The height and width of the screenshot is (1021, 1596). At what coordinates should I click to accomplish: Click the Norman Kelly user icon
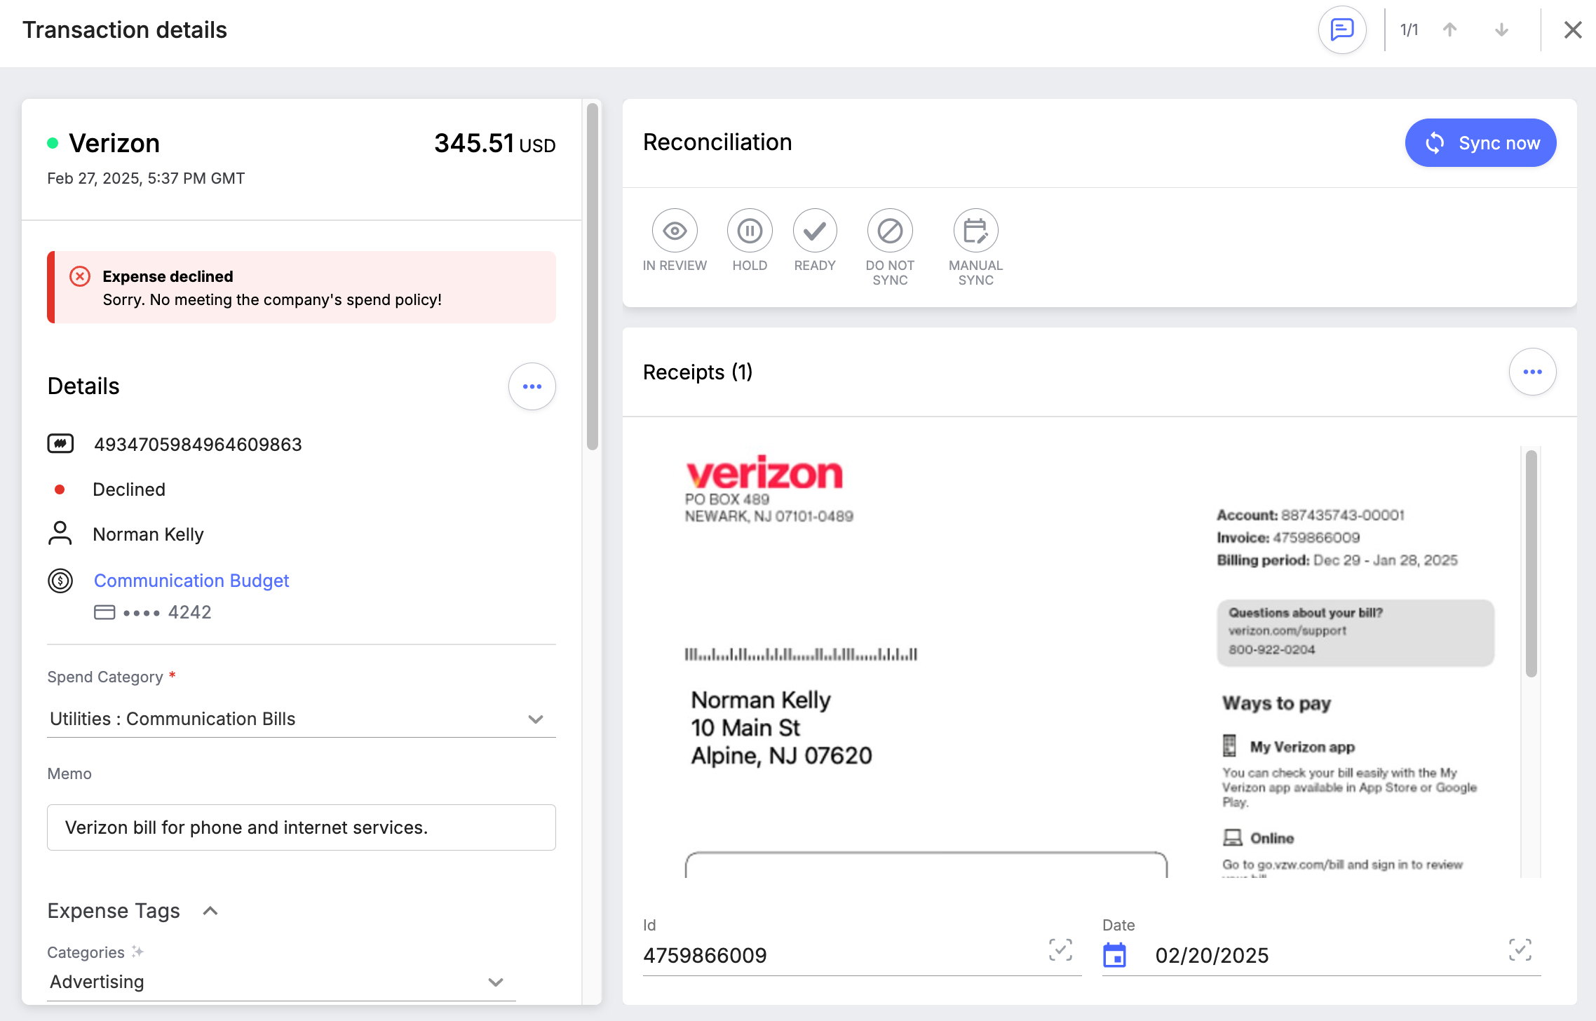coord(60,534)
